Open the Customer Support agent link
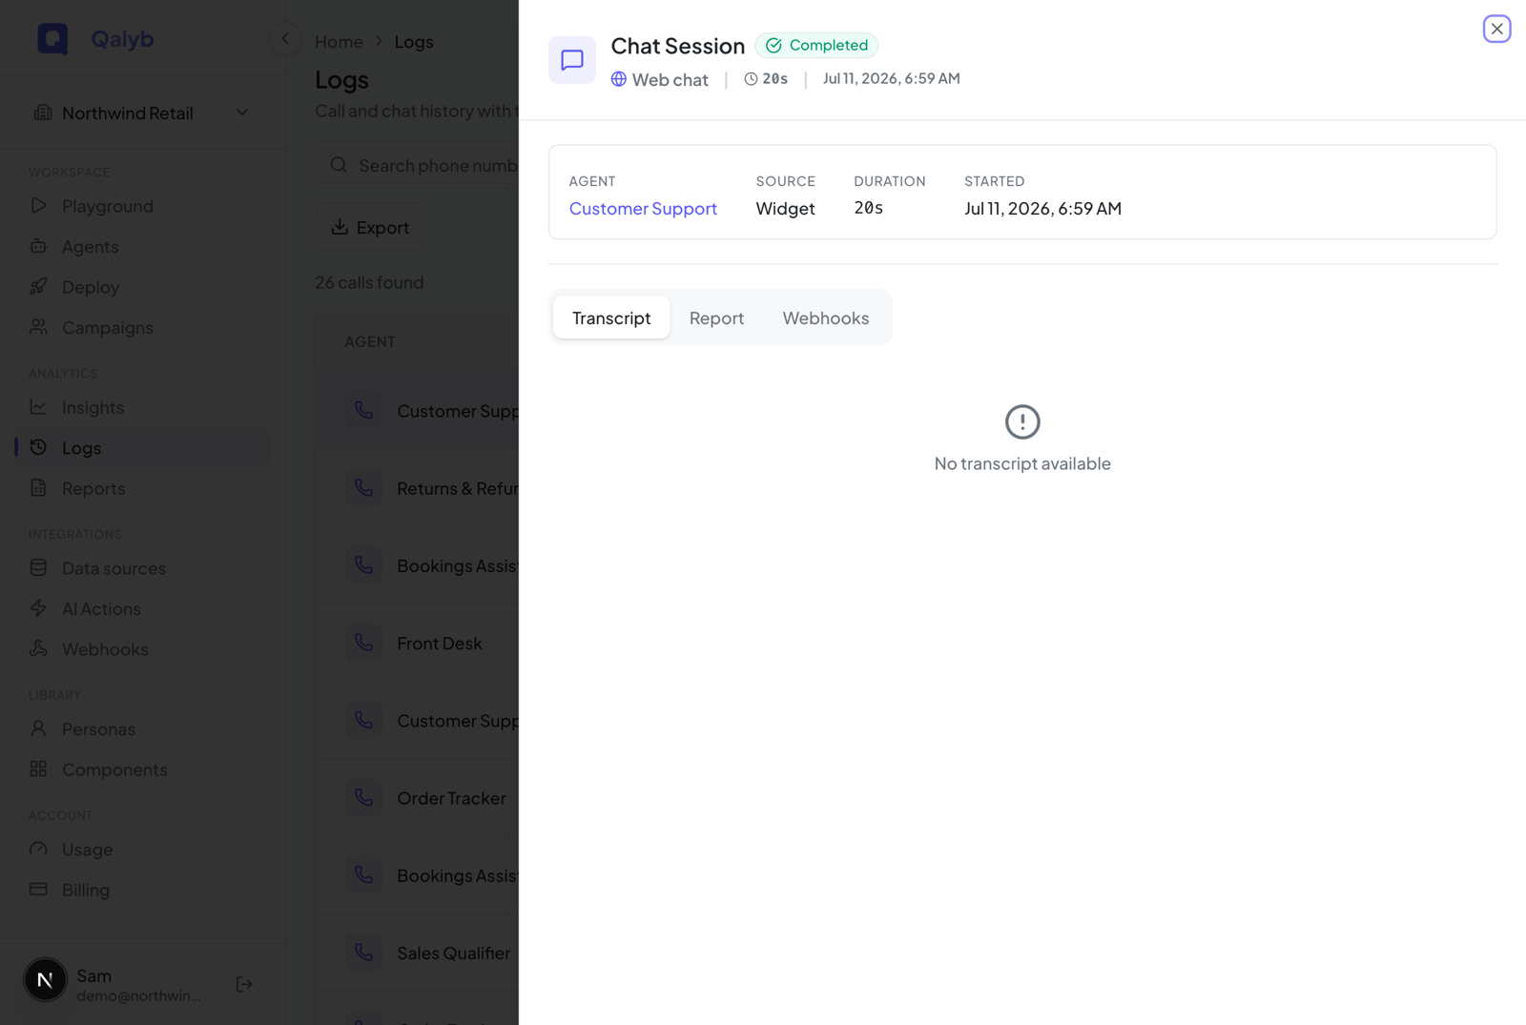The image size is (1526, 1025). (x=643, y=208)
